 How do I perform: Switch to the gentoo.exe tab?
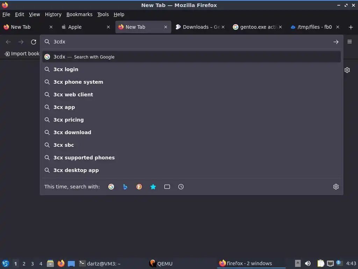258,27
